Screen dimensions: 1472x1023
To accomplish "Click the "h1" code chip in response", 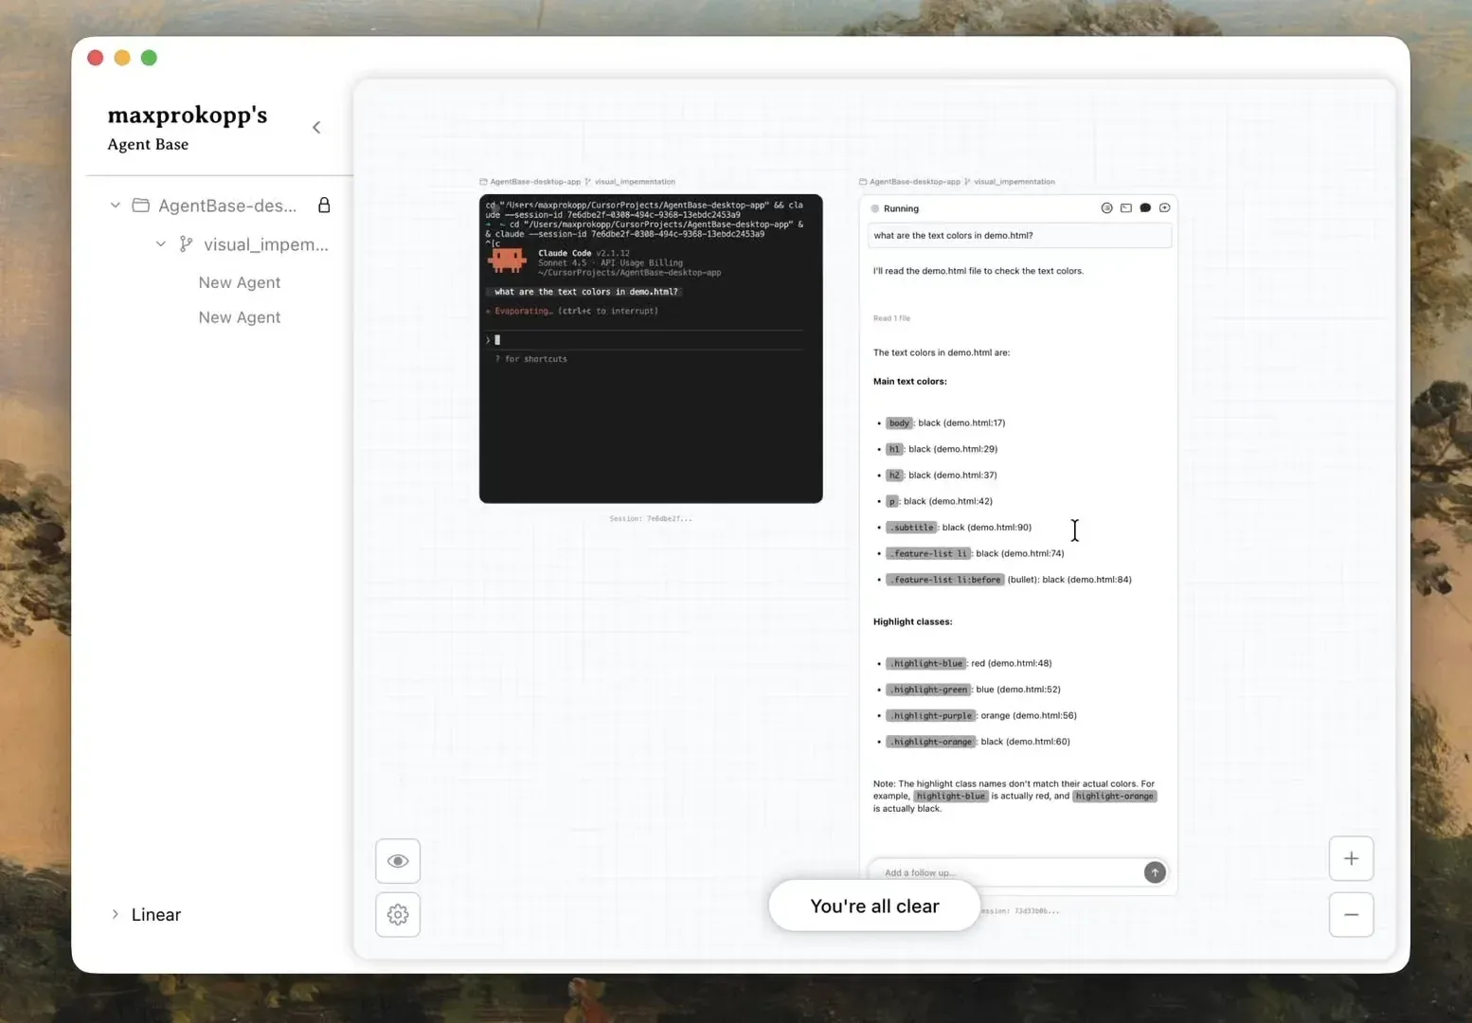I will [894, 449].
